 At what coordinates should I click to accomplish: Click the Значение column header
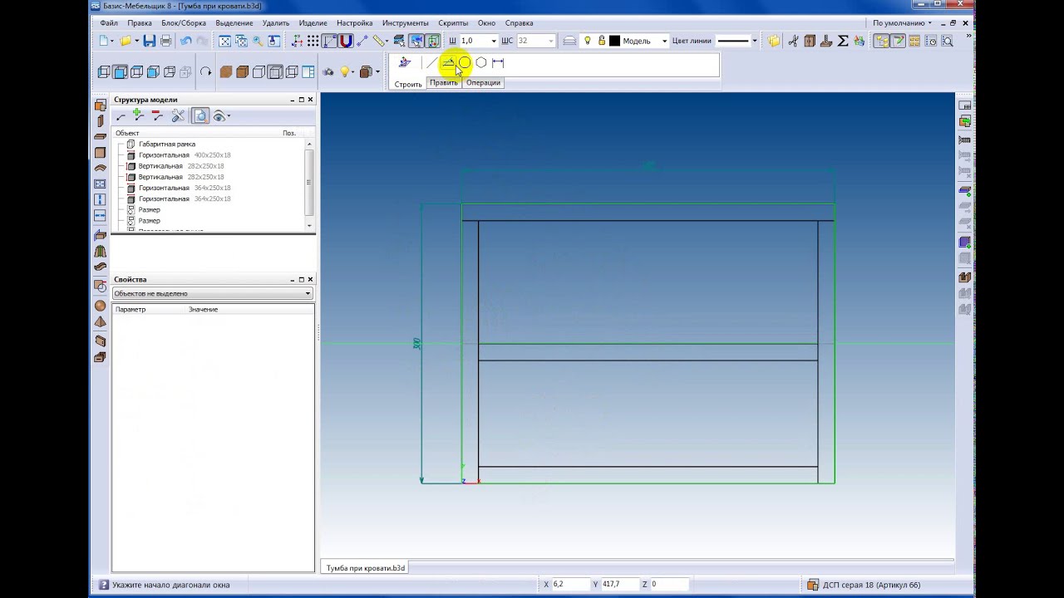coord(203,310)
